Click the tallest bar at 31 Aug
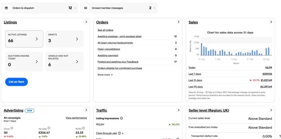The width and height of the screenshot is (281, 139). click(201, 49)
